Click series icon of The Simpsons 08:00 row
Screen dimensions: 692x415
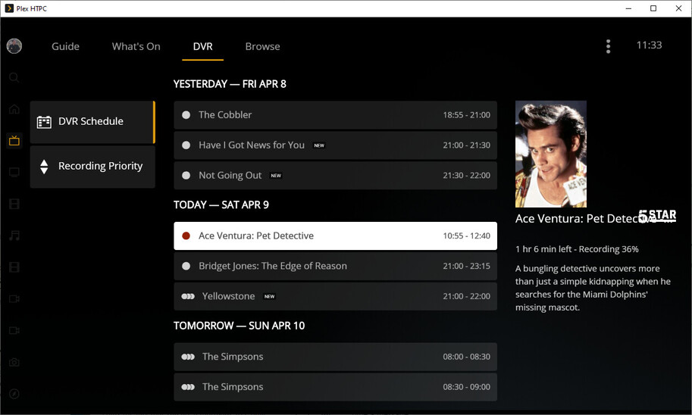[x=188, y=357]
